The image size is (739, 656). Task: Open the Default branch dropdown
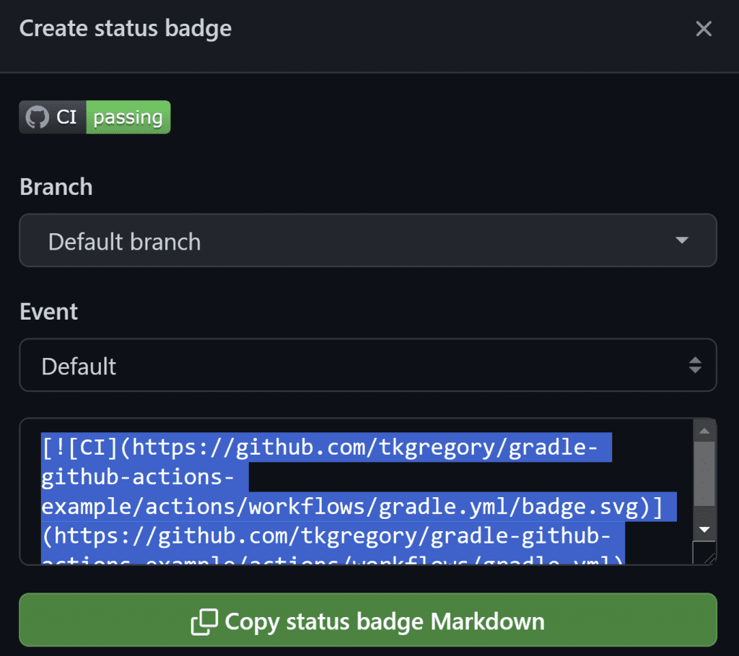[367, 240]
